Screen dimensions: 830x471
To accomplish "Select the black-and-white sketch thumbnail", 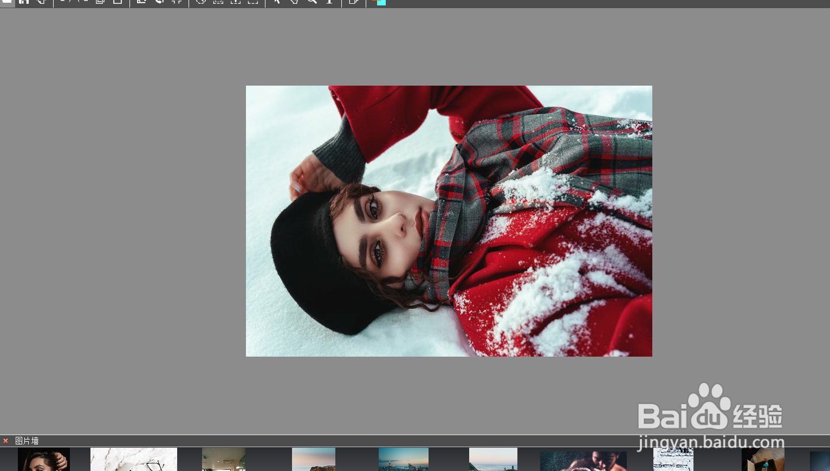I will (x=673, y=460).
